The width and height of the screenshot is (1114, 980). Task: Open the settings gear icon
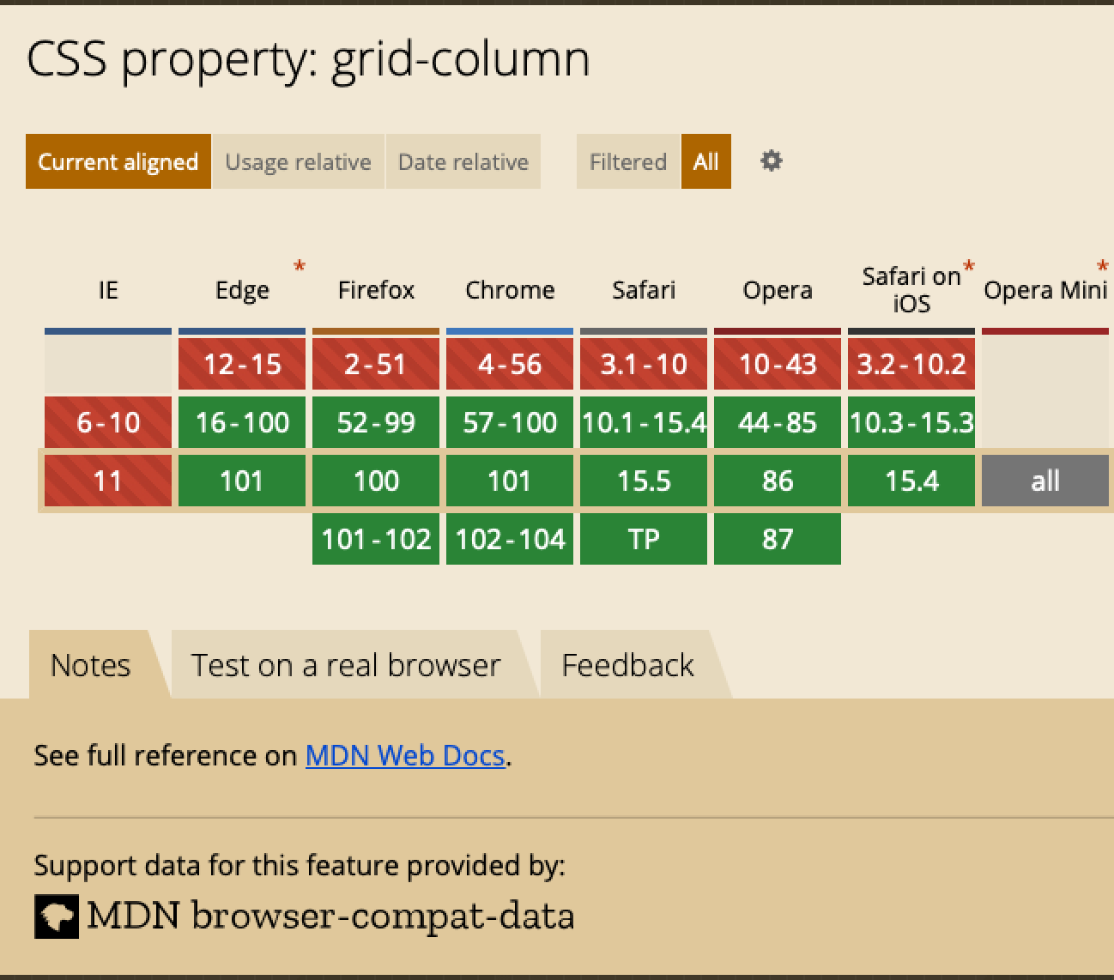point(771,161)
